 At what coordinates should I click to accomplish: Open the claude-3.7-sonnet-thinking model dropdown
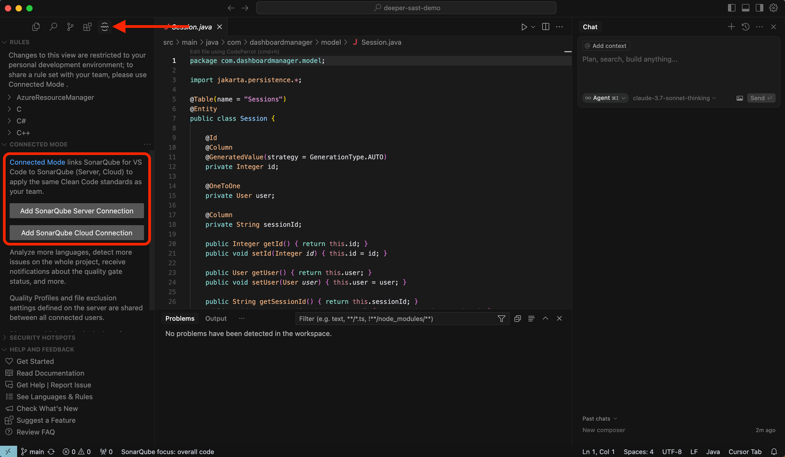(674, 98)
